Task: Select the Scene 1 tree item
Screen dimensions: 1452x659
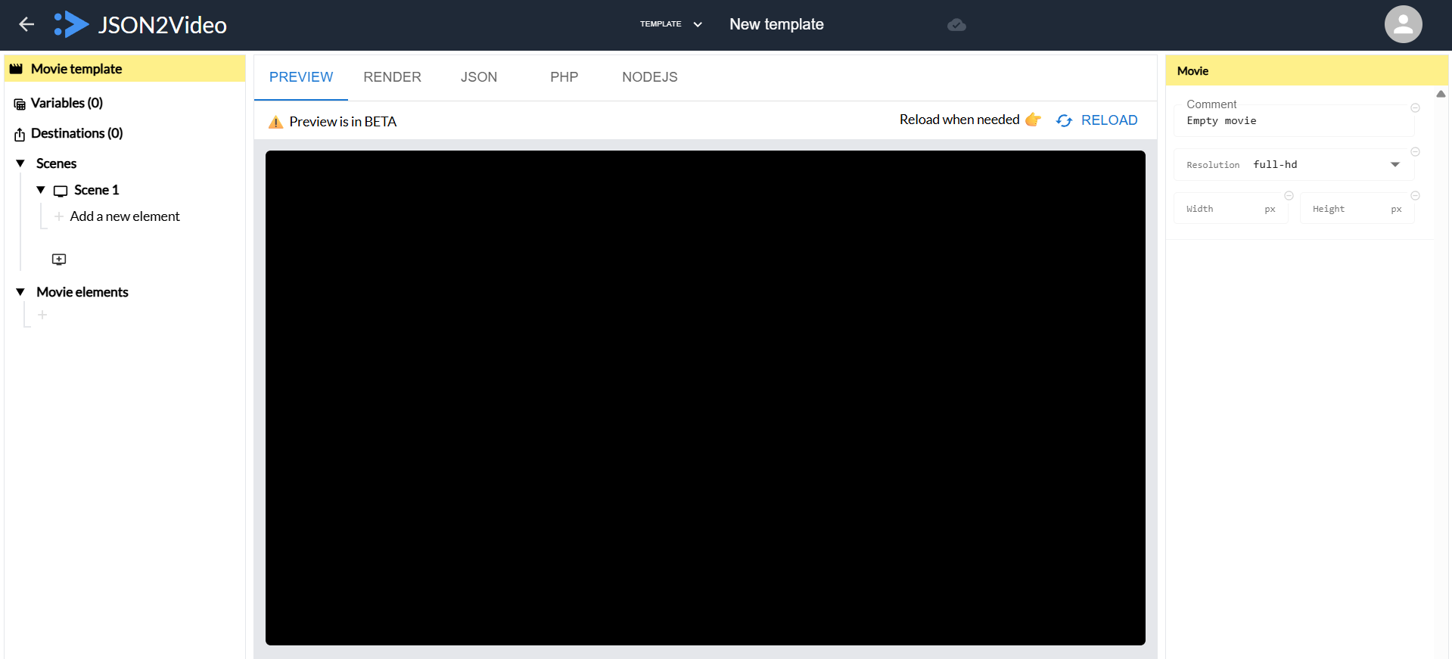Action: tap(96, 190)
